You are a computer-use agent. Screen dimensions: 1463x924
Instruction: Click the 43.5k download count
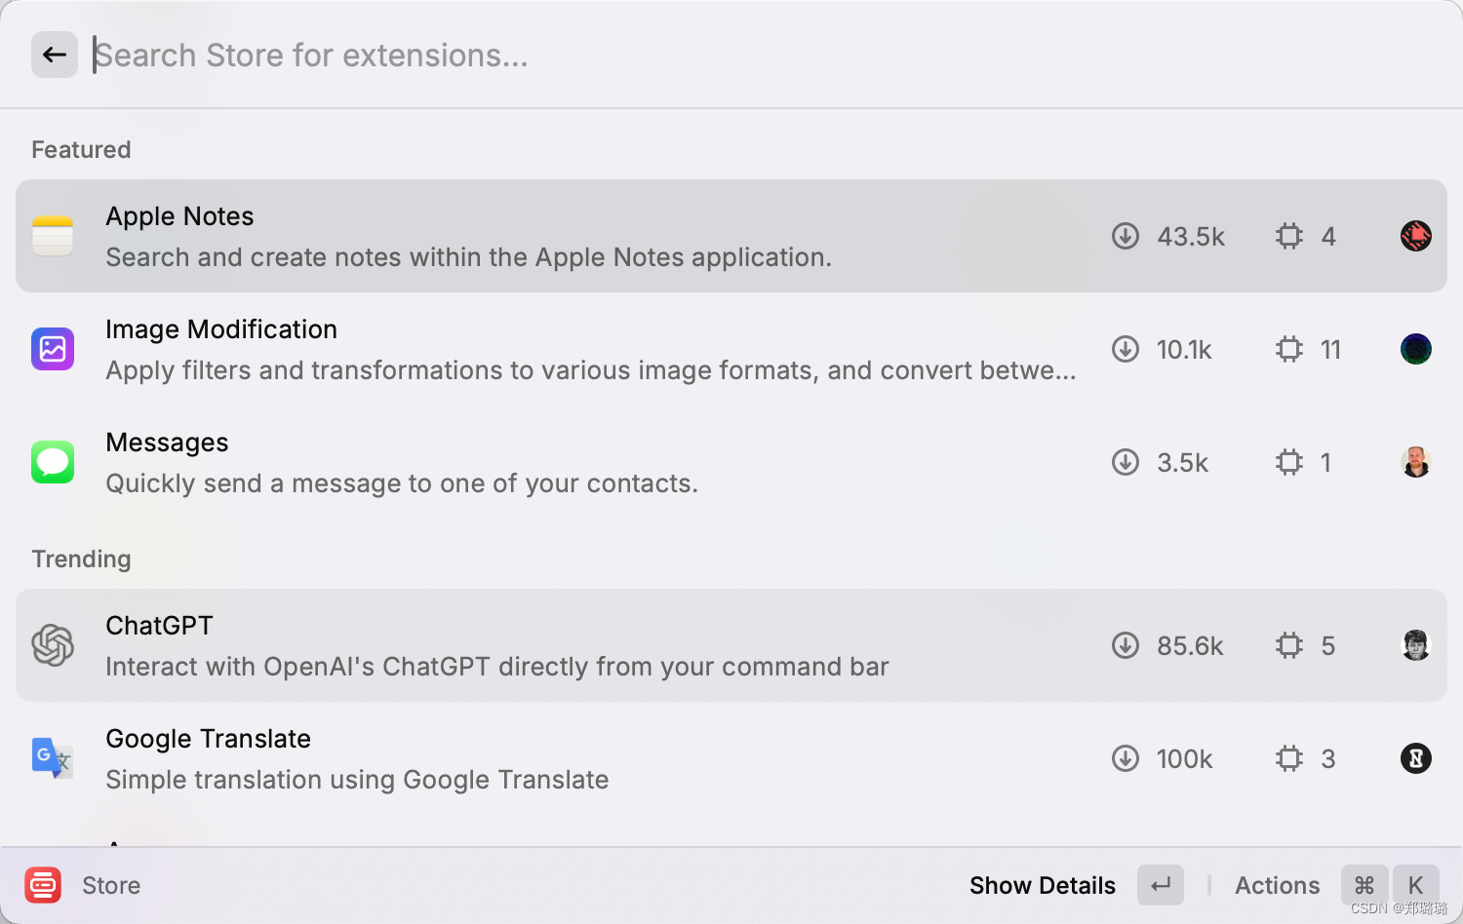tap(1191, 237)
